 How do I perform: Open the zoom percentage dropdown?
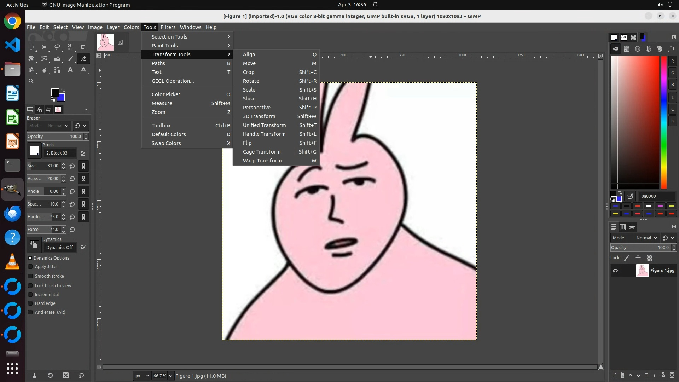pos(171,376)
